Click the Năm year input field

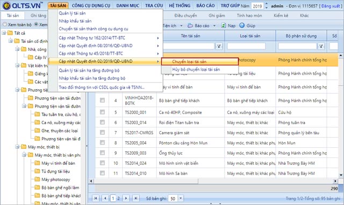point(257,6)
